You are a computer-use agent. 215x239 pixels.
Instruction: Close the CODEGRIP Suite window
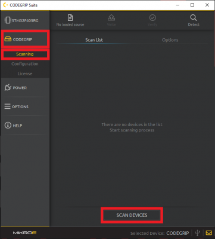[x=207, y=5]
